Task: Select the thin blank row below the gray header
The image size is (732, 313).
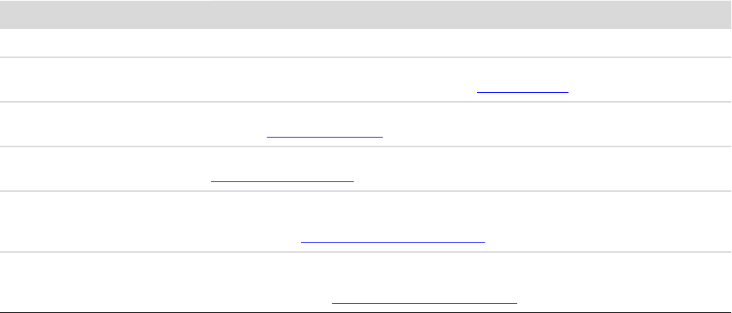Action: pos(366,43)
